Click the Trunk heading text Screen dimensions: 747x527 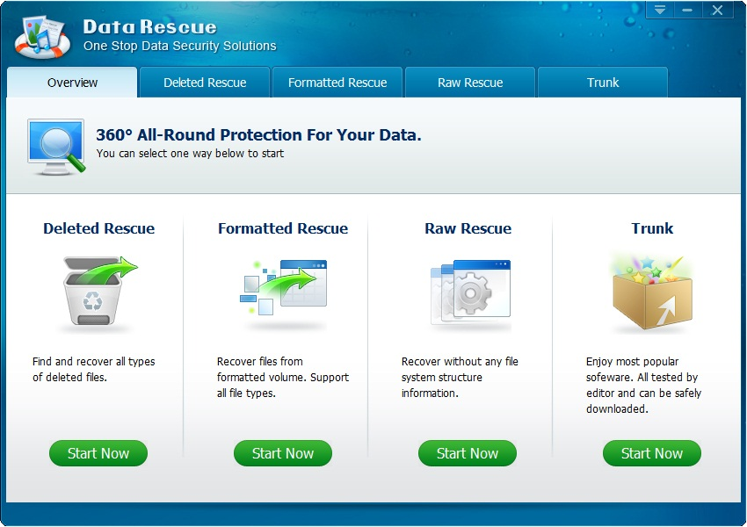(652, 228)
